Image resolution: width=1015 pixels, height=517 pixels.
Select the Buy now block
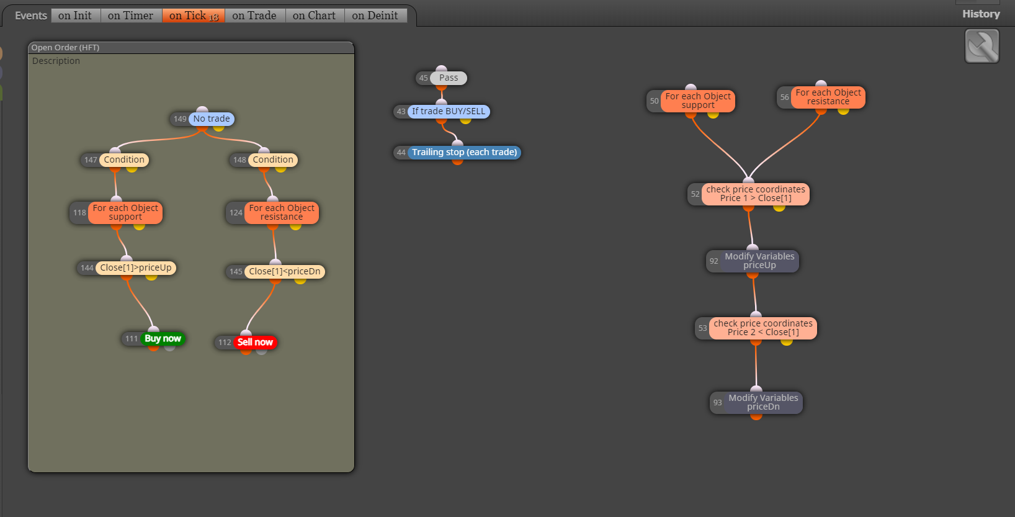point(163,338)
